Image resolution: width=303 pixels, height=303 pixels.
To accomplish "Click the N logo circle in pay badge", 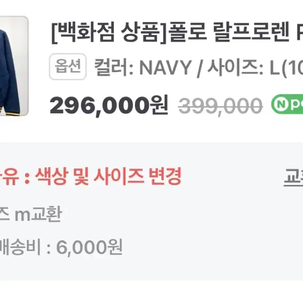I will coord(281,104).
